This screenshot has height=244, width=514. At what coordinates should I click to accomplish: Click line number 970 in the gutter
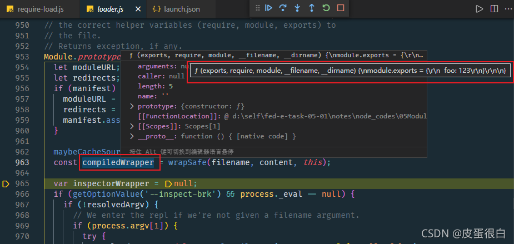pyautogui.click(x=22, y=236)
